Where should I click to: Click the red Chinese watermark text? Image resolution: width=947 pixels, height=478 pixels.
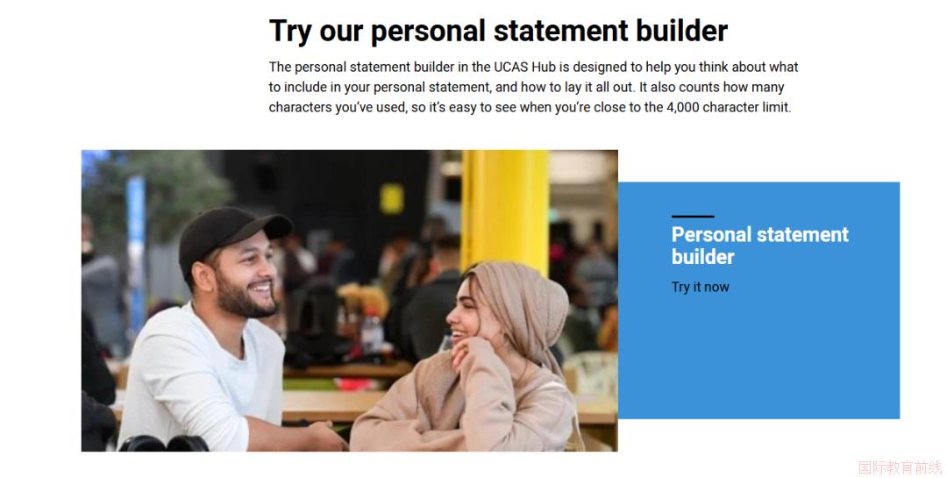(900, 467)
